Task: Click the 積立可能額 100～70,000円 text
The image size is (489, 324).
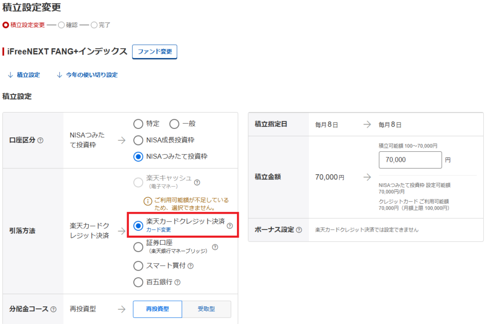Action: pos(408,146)
